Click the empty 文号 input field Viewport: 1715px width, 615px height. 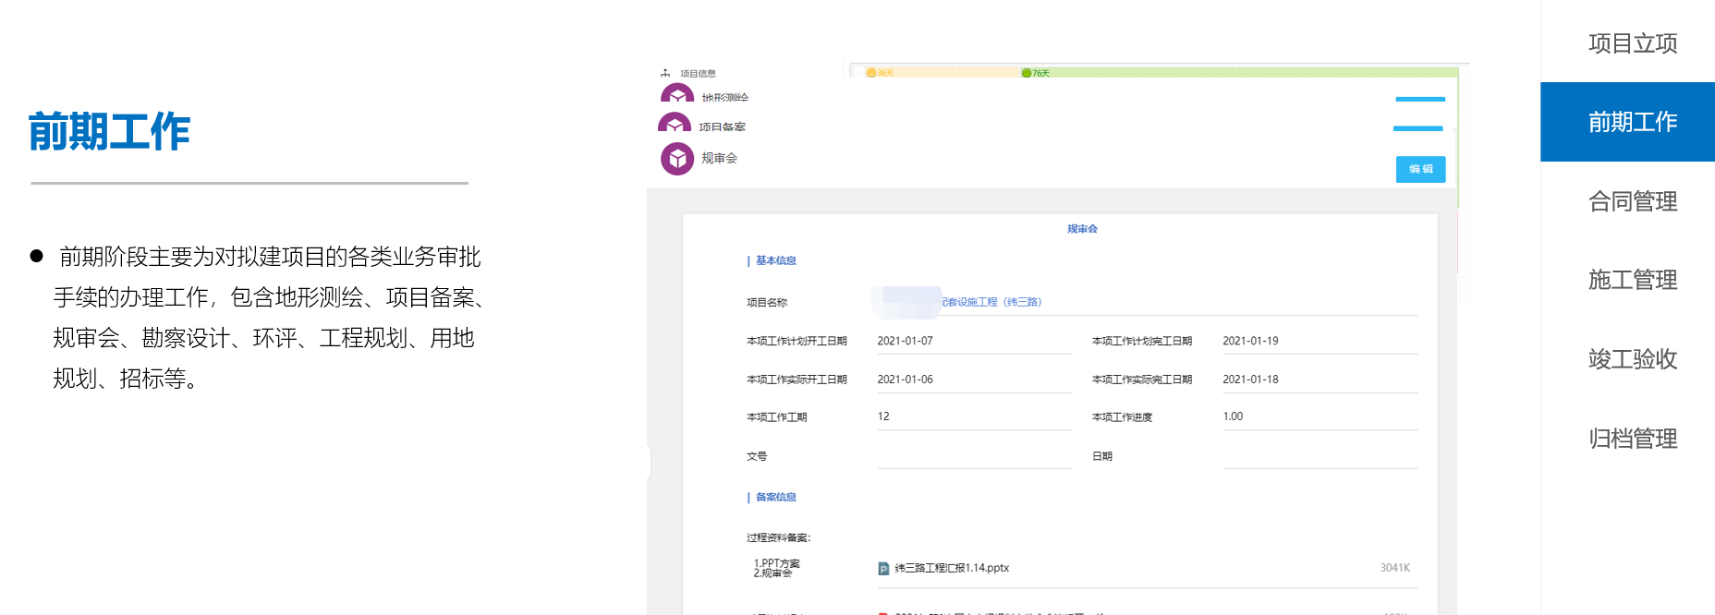[975, 456]
